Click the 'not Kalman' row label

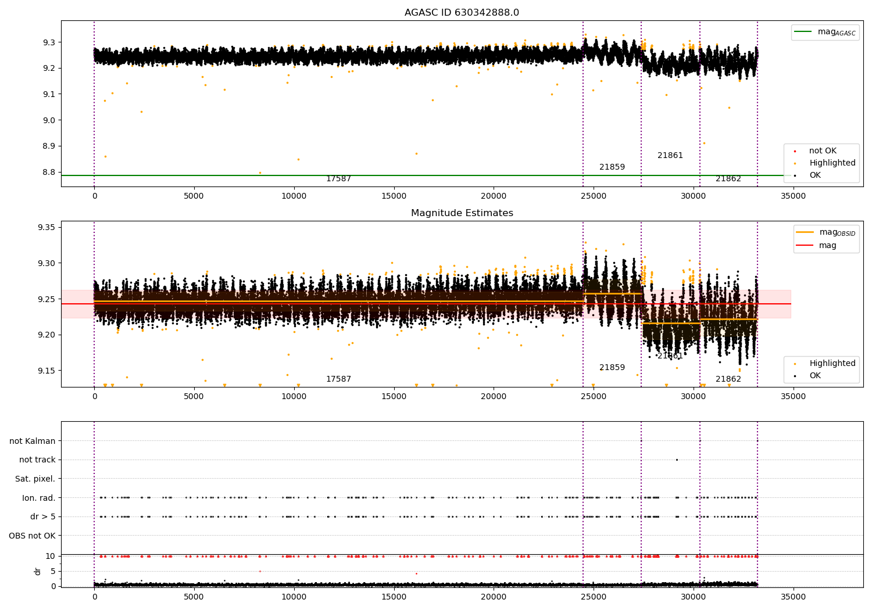coord(33,442)
